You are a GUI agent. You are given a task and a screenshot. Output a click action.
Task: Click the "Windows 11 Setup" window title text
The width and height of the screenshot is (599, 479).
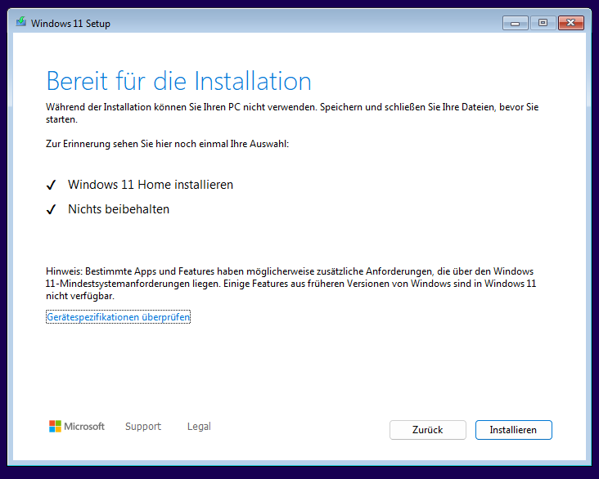[70, 23]
